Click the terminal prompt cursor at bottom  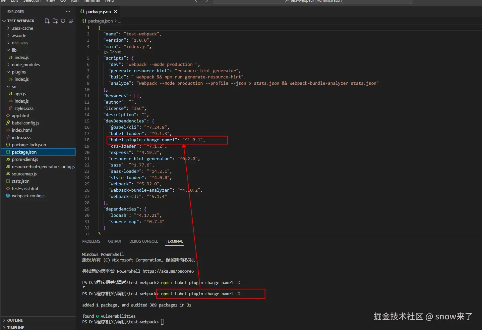click(162, 322)
